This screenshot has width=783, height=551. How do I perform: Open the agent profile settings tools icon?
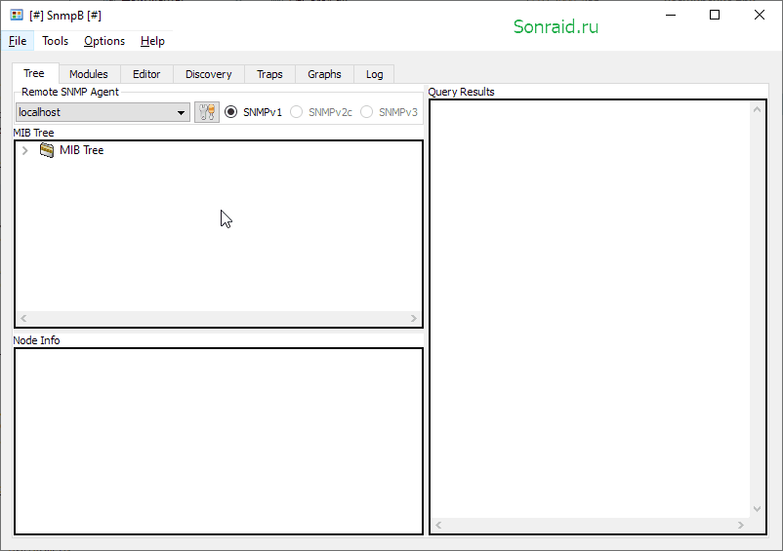pos(207,112)
